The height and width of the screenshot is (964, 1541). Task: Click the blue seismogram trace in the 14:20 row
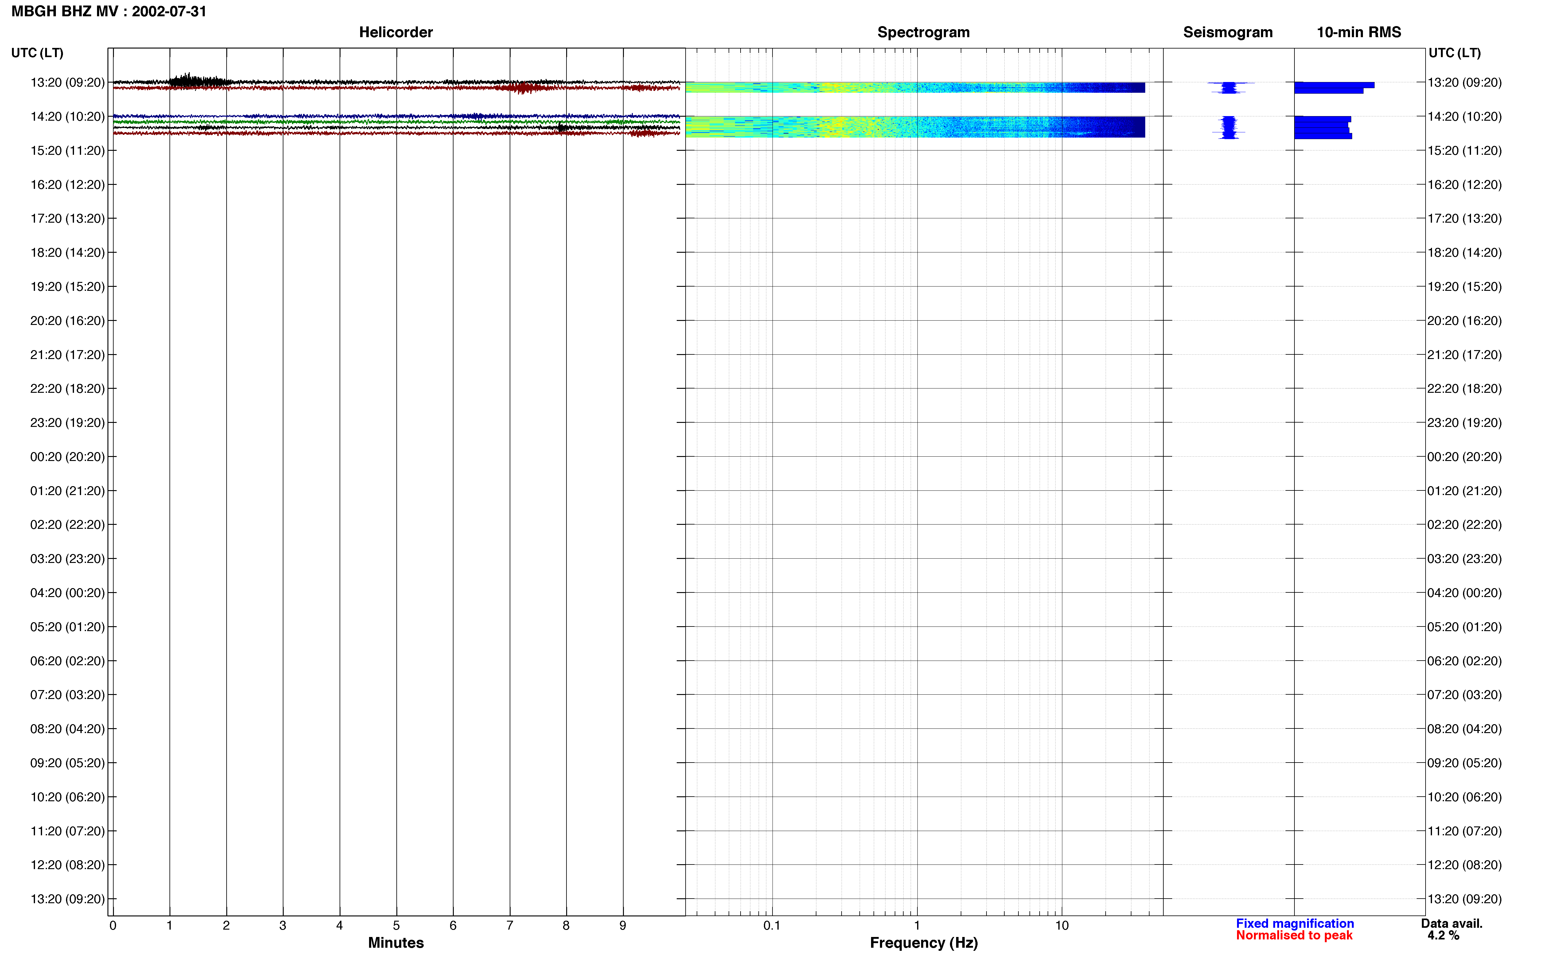tap(1229, 127)
